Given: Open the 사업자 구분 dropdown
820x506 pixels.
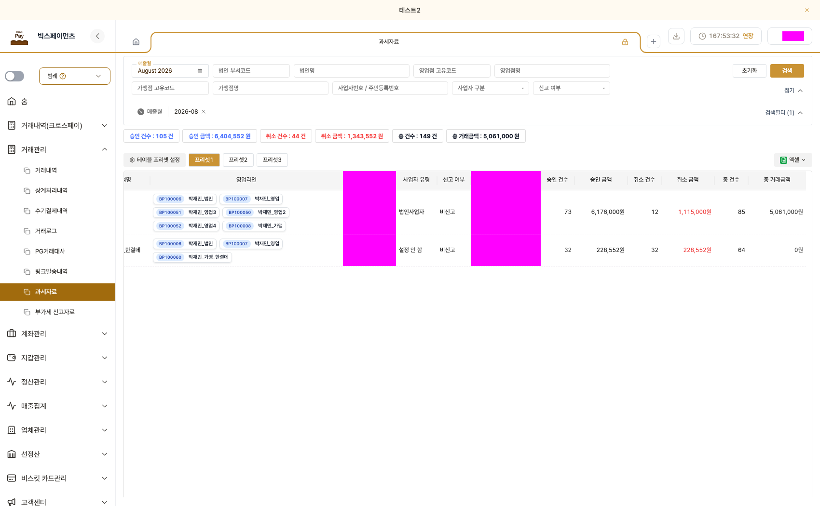Looking at the screenshot, I should point(491,88).
